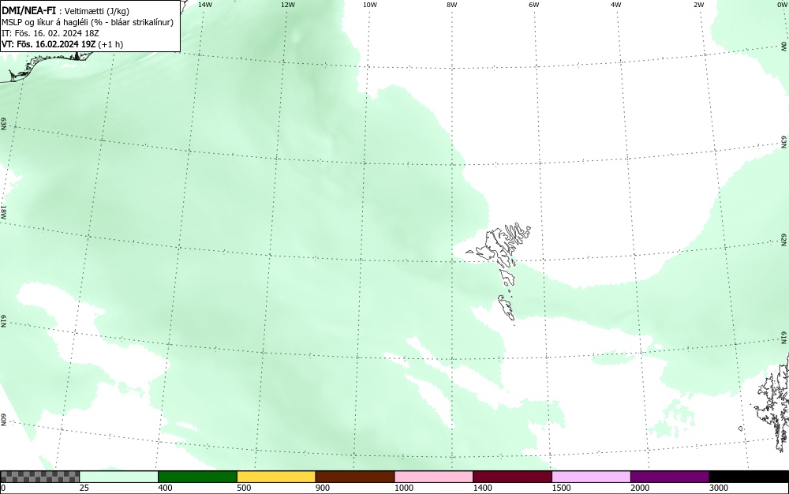Click the 12W longitude label
789x494 pixels.
(x=287, y=5)
